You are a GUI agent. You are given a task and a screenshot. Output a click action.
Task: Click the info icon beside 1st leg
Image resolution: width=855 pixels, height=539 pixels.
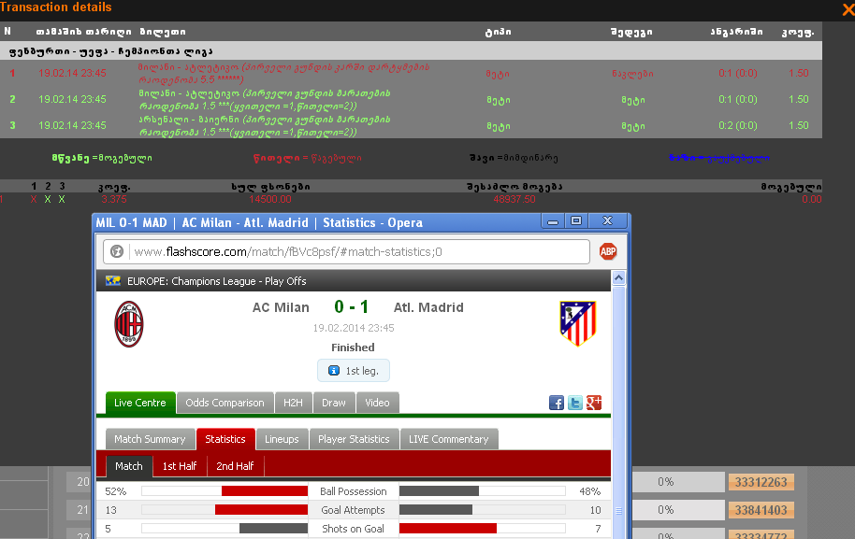pyautogui.click(x=334, y=371)
